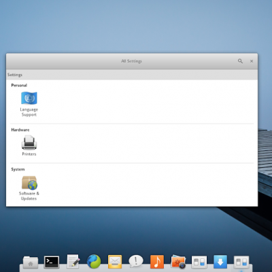Open the blue download arrow dock icon

220,262
